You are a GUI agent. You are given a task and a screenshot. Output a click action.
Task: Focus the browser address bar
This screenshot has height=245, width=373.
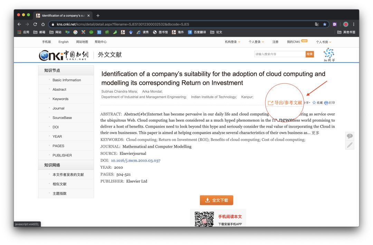[x=181, y=24]
